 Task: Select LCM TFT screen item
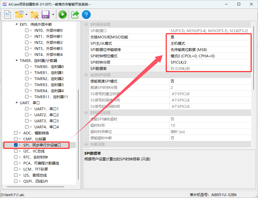35,169
